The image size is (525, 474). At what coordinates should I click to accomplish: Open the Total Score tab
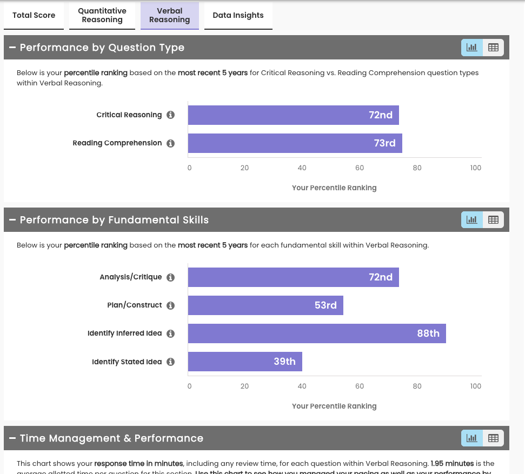34,15
